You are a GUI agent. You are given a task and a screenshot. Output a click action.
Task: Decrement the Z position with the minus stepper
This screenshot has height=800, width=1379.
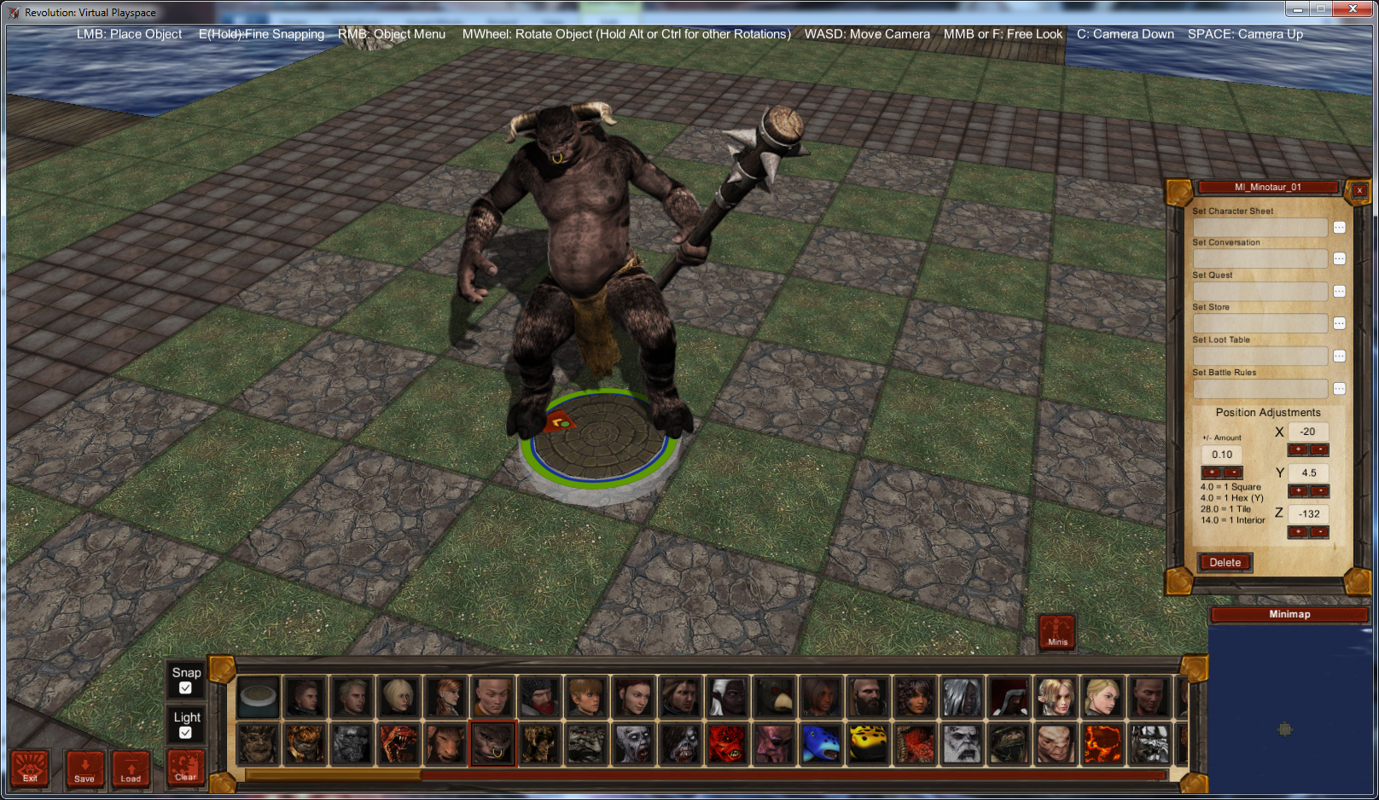tap(1319, 531)
